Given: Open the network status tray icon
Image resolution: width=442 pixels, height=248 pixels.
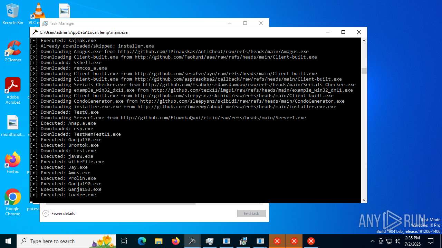Looking at the screenshot, I should coord(389,241).
